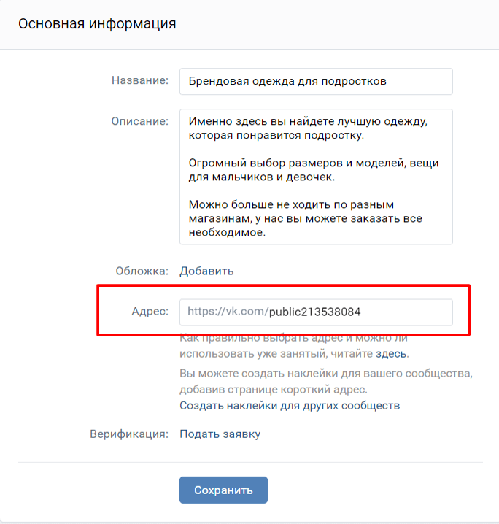This screenshot has height=524, width=499.
Task: Click the 'Верификация:' label
Action: [129, 434]
